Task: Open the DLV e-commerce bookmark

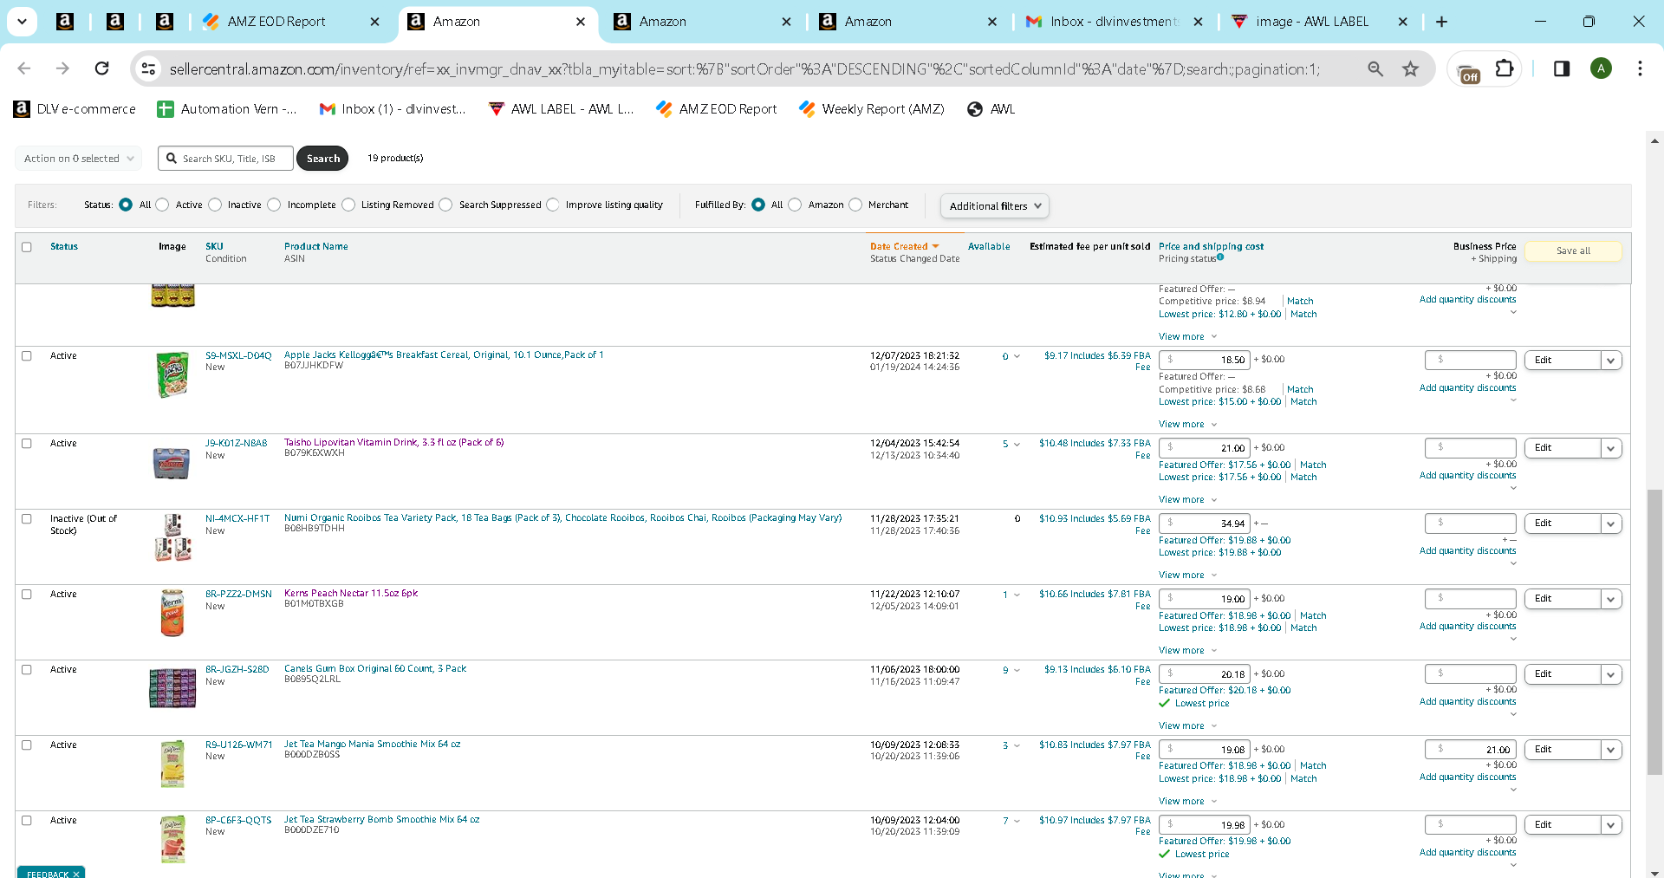Action: click(75, 109)
